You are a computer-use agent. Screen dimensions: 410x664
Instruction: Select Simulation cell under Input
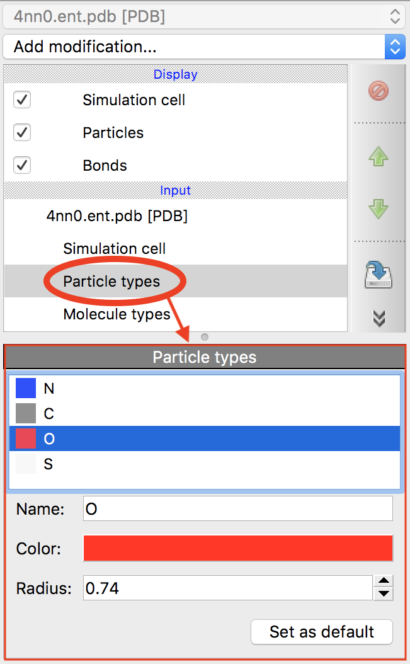pos(114,248)
